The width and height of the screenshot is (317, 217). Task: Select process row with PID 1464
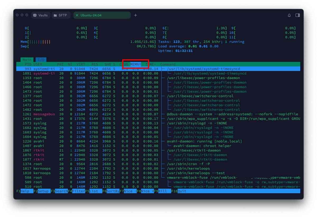click(158, 82)
